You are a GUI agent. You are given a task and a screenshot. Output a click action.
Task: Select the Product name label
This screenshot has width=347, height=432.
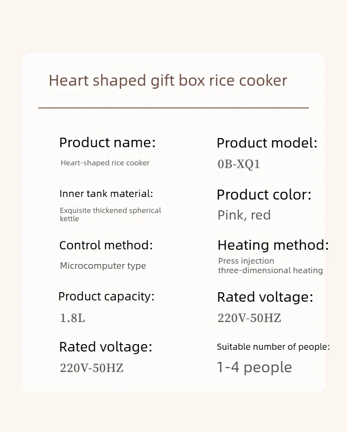coord(108,143)
